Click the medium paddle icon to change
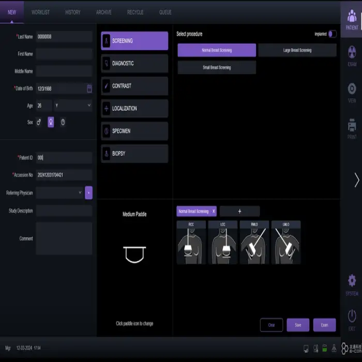362x362 pixels. (x=134, y=254)
